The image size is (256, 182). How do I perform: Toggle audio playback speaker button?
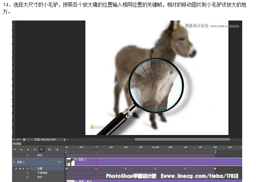pyautogui.click(x=42, y=149)
